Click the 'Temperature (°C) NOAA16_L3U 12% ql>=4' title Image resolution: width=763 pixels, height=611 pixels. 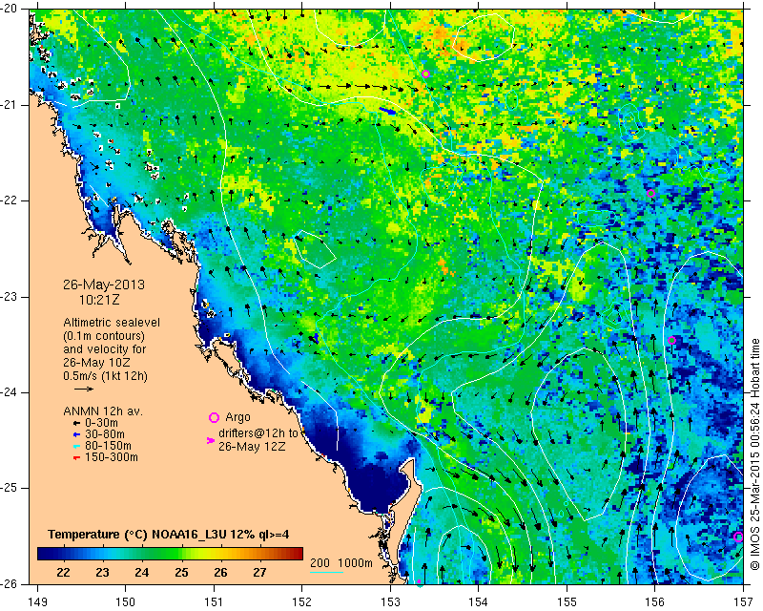coord(169,535)
